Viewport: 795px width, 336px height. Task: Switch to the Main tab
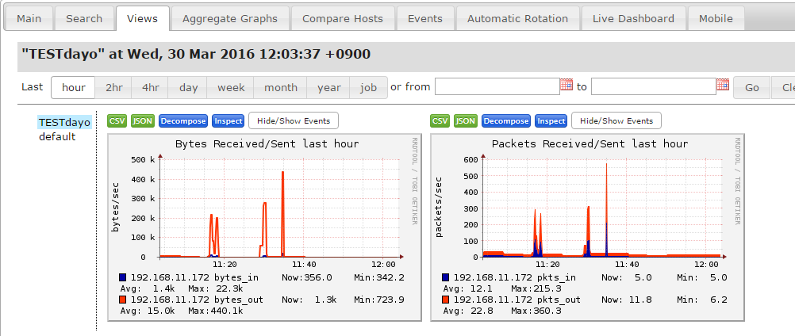point(29,19)
